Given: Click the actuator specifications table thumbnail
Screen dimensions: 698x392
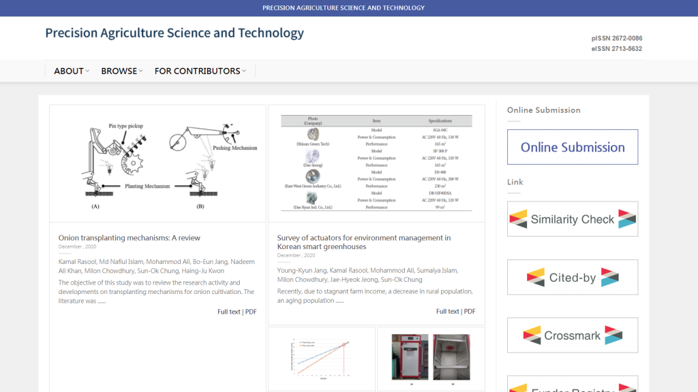Looking at the screenshot, I should [376, 163].
